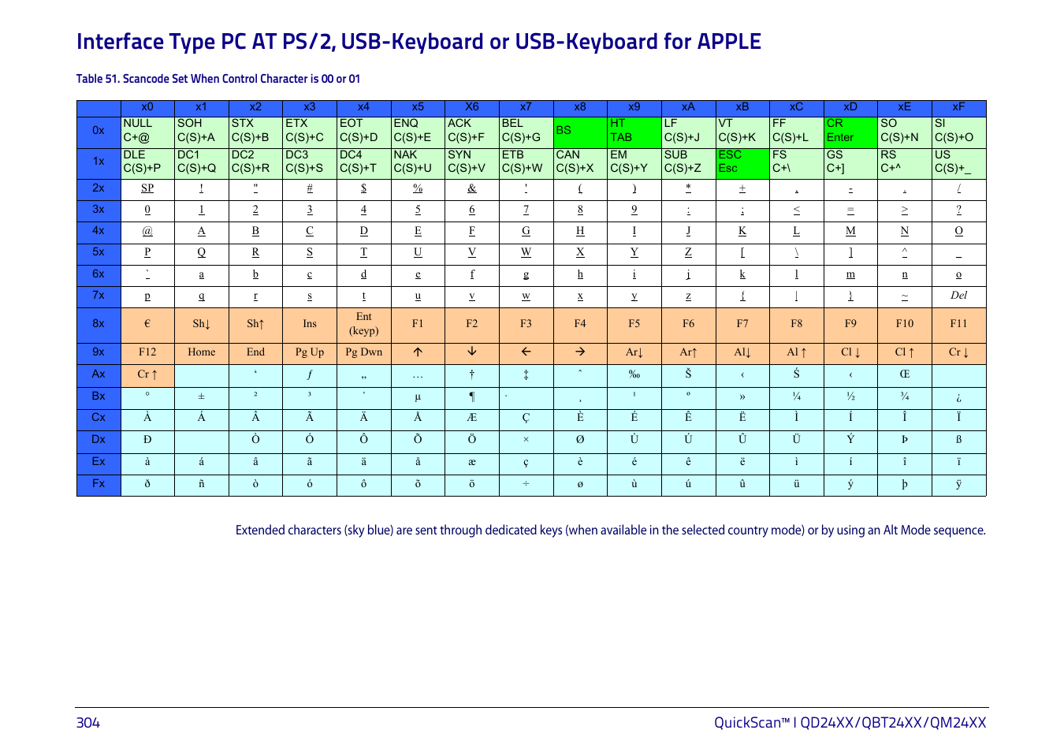1064x752 pixels.
Task: Click the "Table 51. Scancode Set" caption
Action: click(218, 79)
